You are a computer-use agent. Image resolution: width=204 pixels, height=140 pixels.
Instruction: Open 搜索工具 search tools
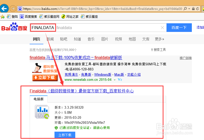(x=158, y=50)
